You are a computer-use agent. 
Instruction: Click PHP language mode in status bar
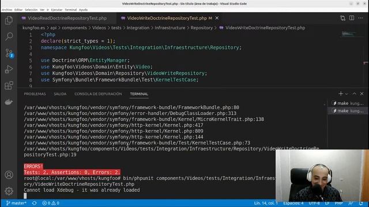pos(338,203)
